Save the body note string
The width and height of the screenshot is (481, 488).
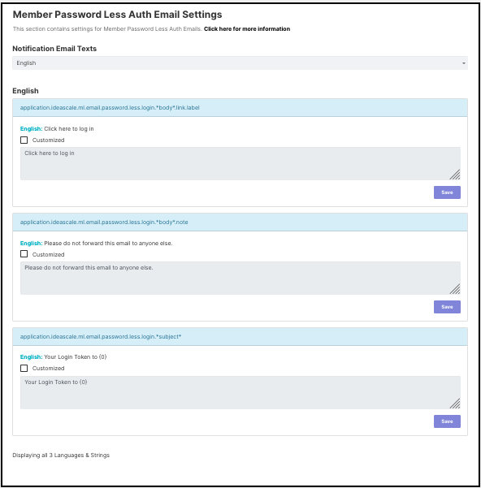click(447, 307)
